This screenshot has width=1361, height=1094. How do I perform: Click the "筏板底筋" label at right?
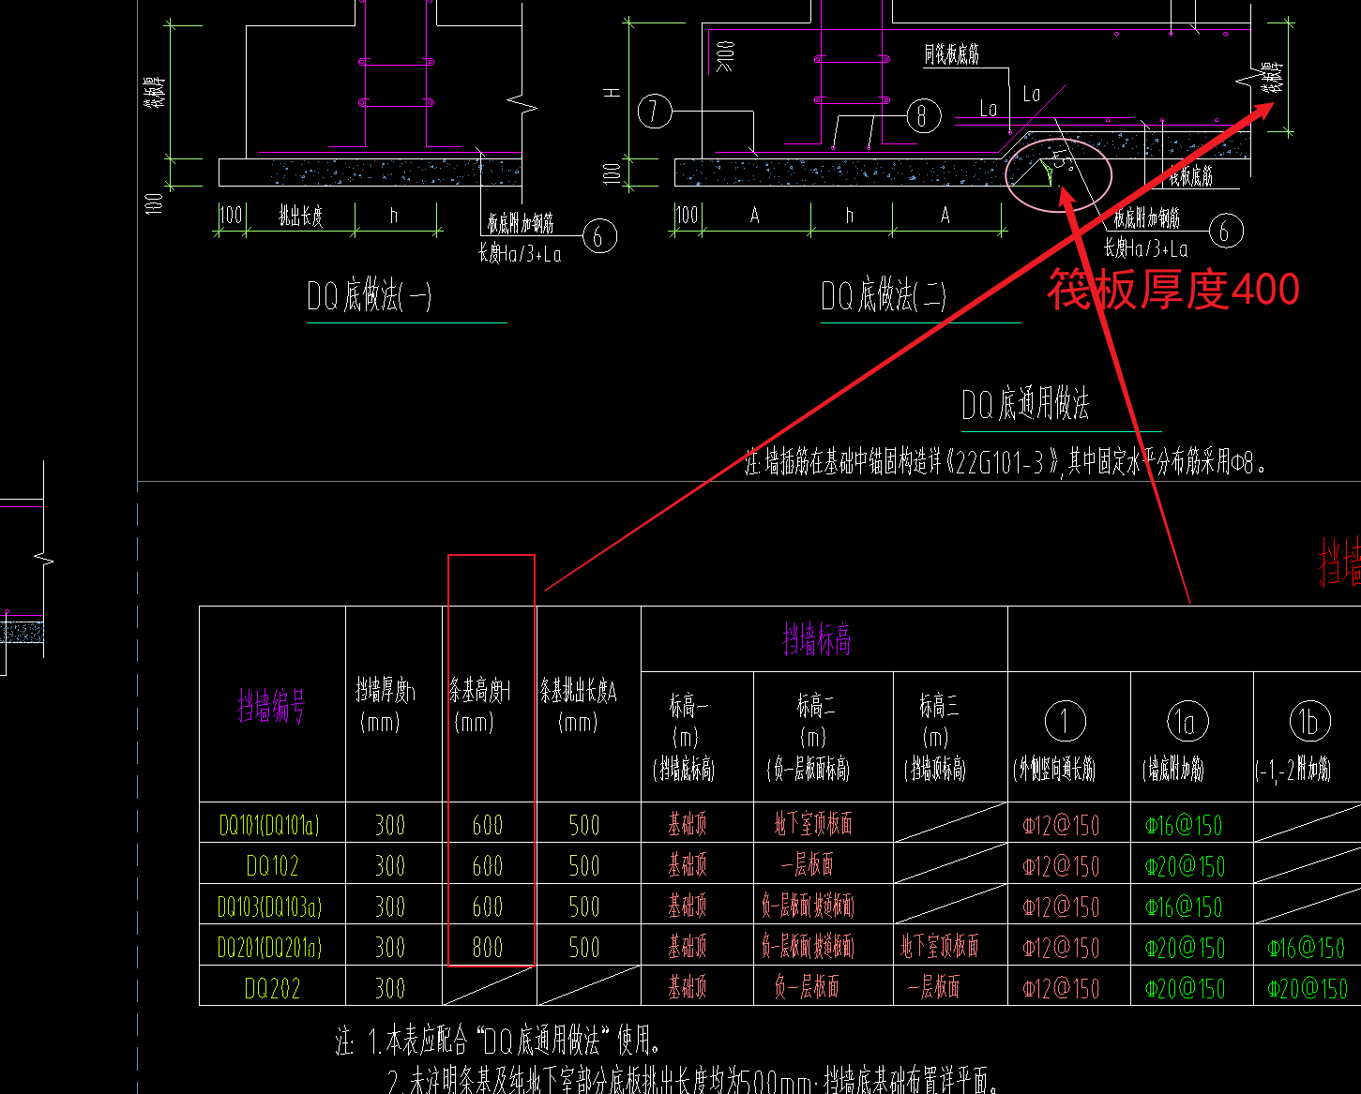(x=1190, y=176)
